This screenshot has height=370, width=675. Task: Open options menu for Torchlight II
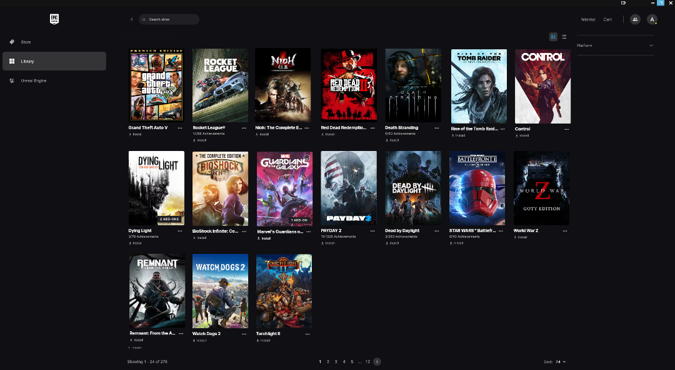307,334
